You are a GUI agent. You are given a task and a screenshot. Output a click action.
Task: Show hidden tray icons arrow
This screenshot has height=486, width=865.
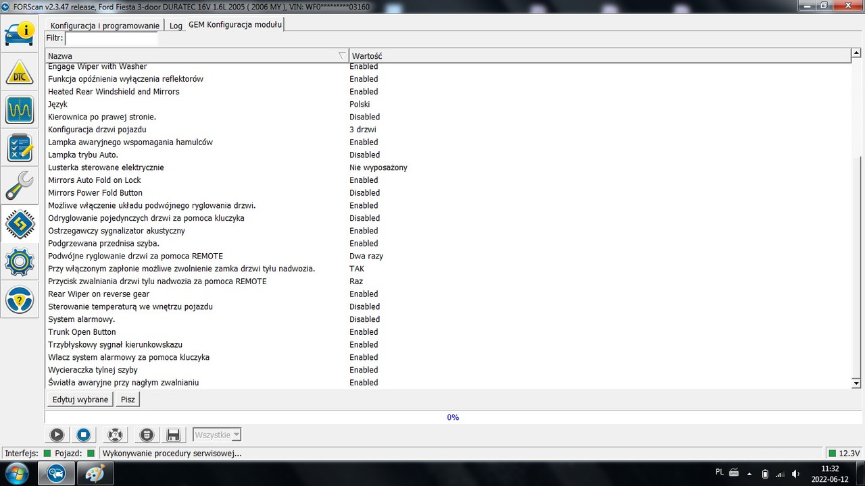pos(750,474)
